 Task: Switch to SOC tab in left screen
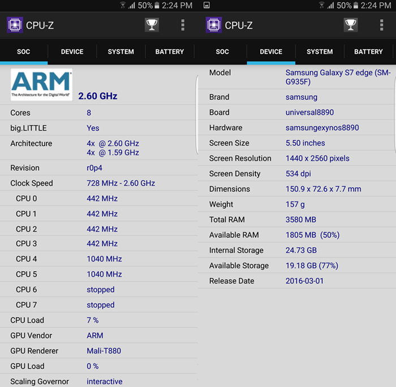24,52
